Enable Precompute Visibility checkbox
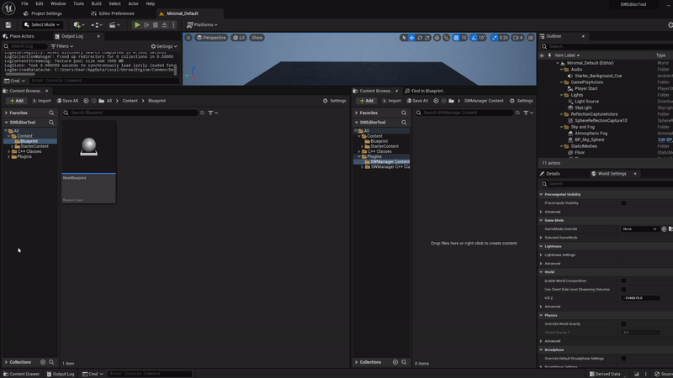The width and height of the screenshot is (673, 378). 623,203
